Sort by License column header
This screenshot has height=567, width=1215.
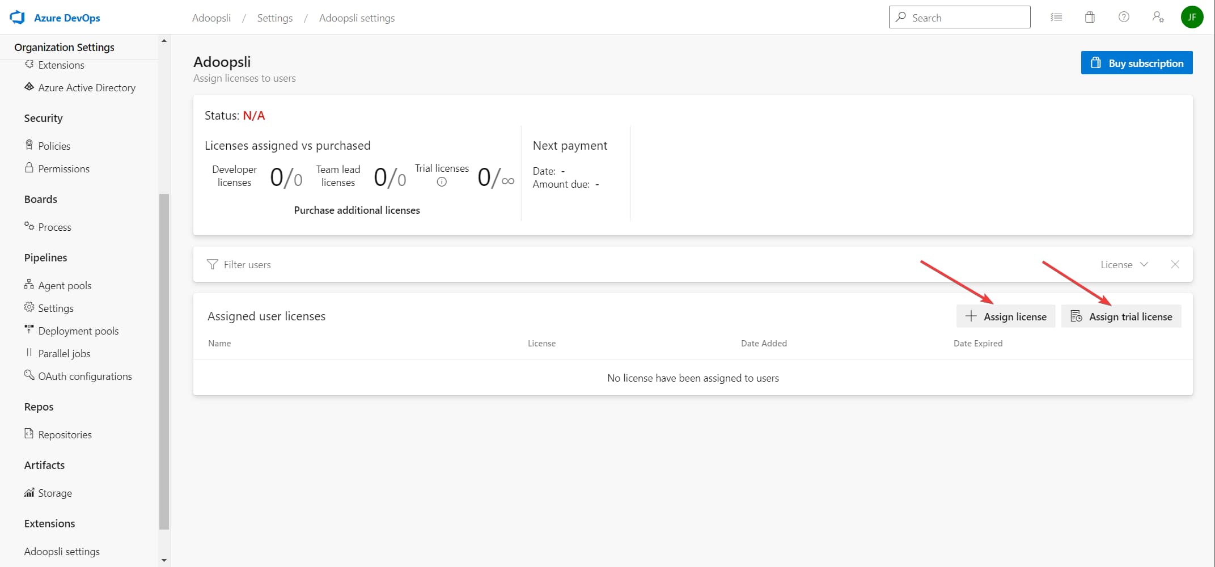click(x=541, y=344)
